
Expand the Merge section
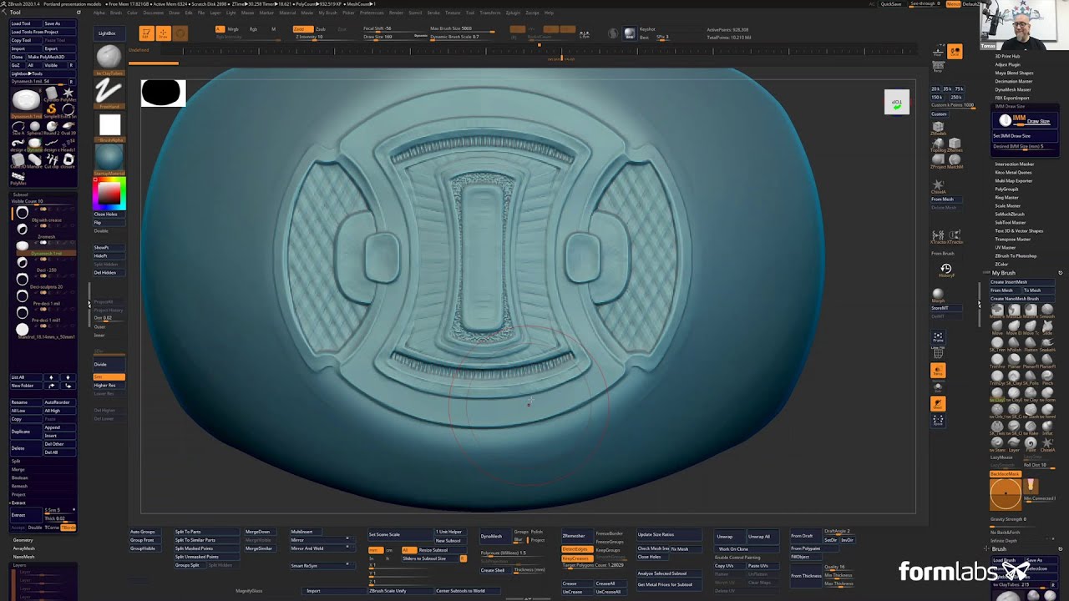click(x=18, y=469)
